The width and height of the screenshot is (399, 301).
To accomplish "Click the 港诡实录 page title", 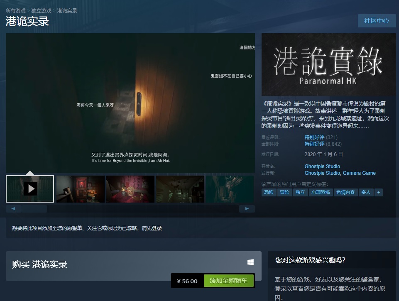I will (x=27, y=21).
